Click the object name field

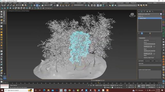[149, 14]
